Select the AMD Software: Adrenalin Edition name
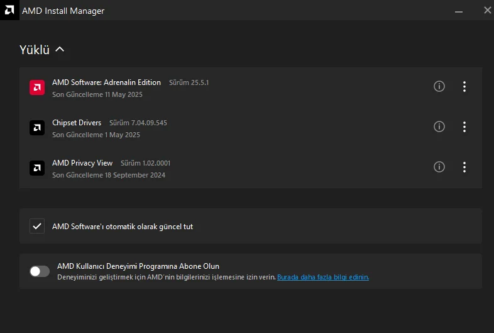The height and width of the screenshot is (333, 494). (x=106, y=82)
